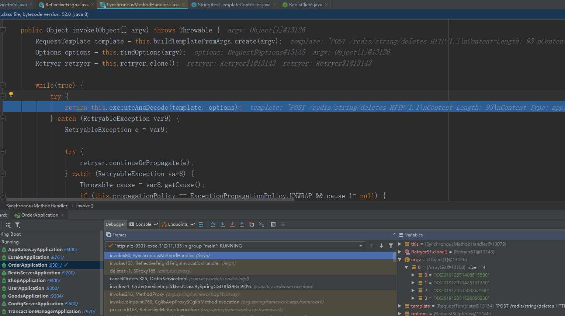
Task: Click invoke() breadcrumb
Action: (84, 206)
